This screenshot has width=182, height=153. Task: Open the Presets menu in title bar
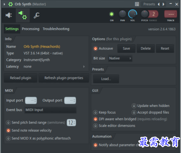[149, 4]
